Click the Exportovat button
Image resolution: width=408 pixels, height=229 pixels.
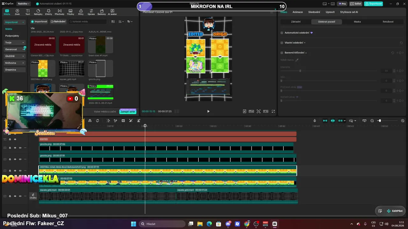373,4
